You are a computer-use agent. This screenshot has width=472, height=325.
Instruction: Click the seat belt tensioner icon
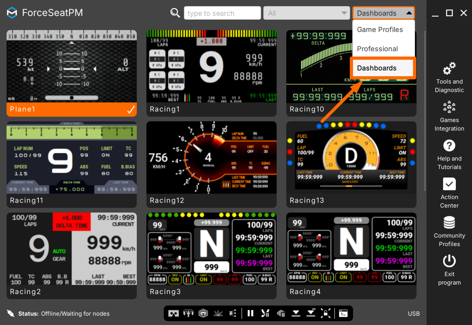265,313
